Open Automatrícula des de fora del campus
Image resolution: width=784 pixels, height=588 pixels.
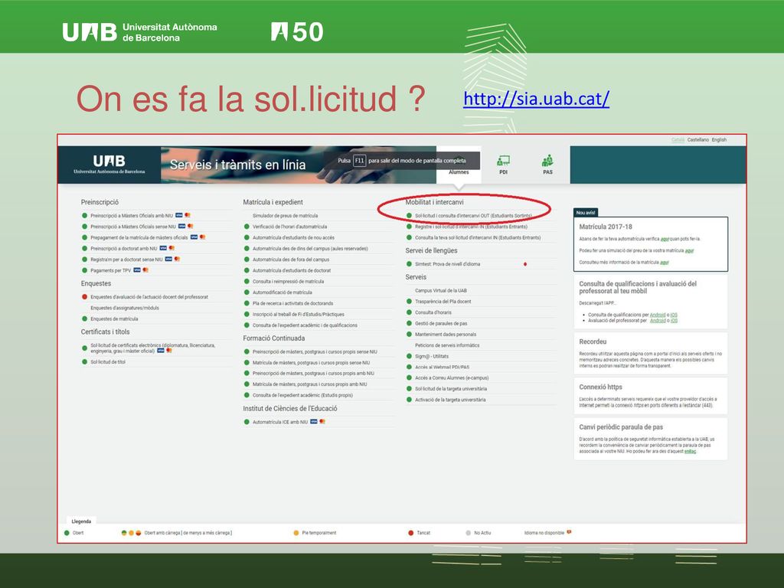pyautogui.click(x=291, y=260)
